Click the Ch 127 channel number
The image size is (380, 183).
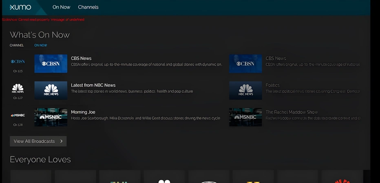[x=18, y=98]
